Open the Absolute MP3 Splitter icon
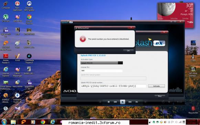200x125 pixels. [29, 6]
